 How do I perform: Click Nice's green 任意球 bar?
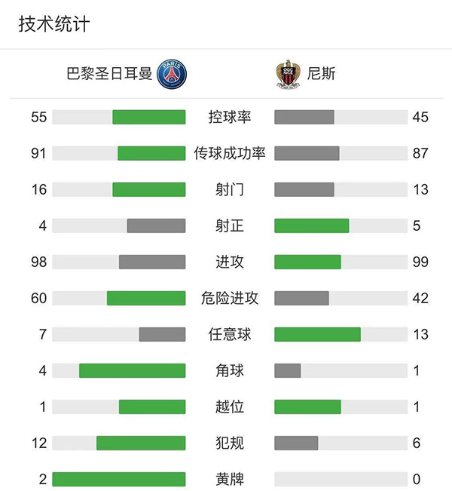click(x=317, y=334)
